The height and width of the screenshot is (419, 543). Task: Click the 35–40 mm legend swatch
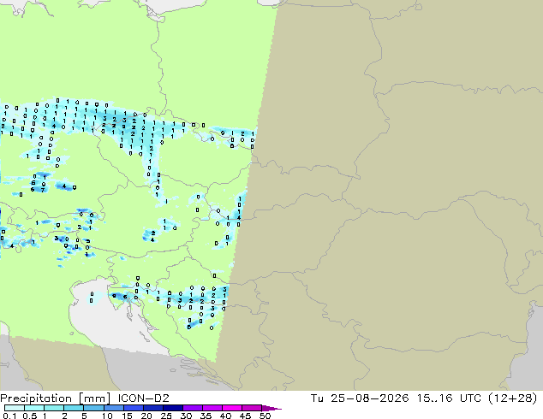coord(212,408)
